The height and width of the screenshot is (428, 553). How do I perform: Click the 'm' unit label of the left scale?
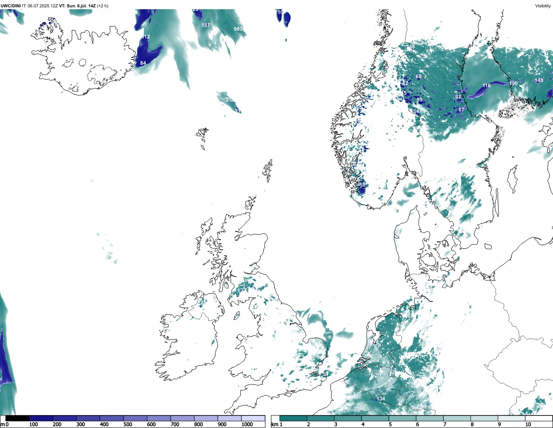pos(2,425)
